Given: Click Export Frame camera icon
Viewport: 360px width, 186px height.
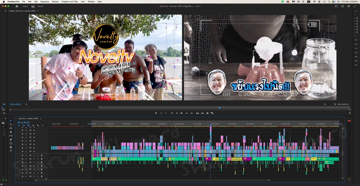Looking at the screenshot, I should point(207,113).
